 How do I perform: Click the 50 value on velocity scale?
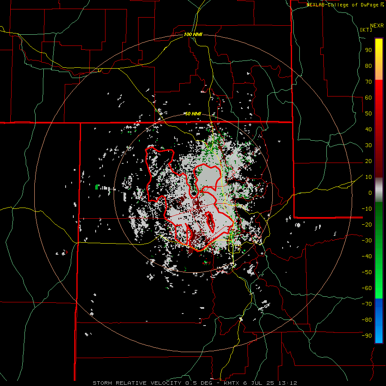click(x=368, y=114)
